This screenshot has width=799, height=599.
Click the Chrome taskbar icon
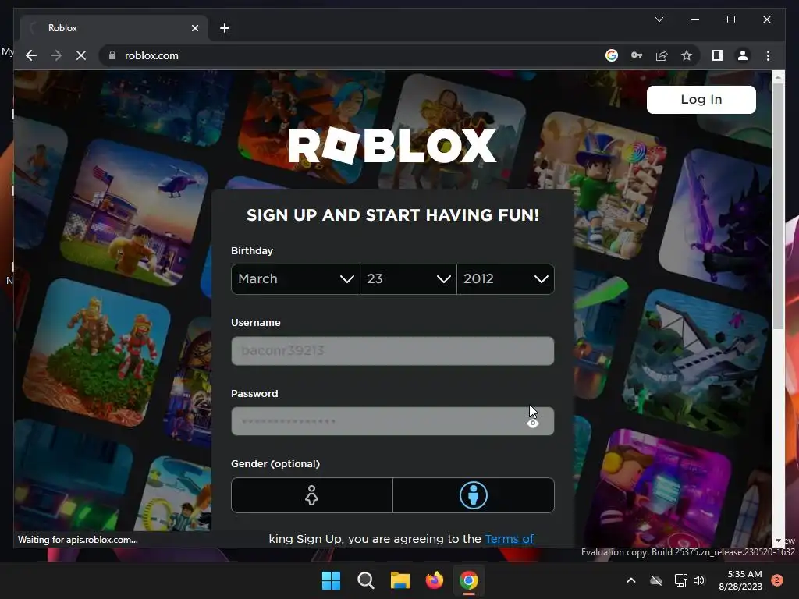(x=469, y=580)
